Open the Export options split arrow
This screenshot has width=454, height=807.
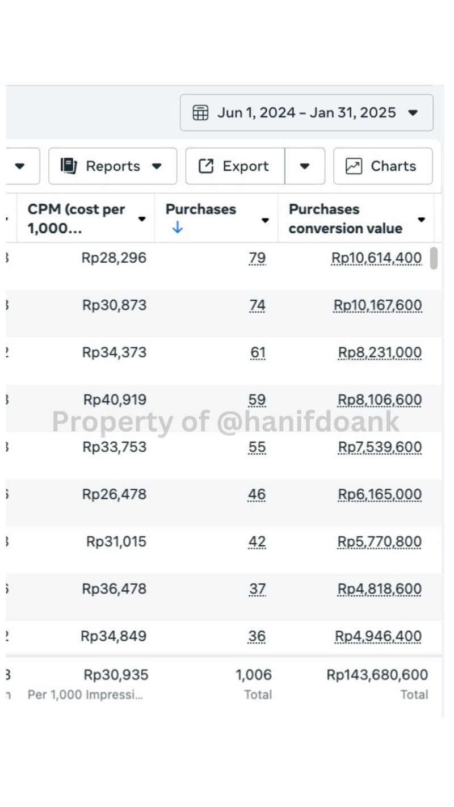pos(305,166)
